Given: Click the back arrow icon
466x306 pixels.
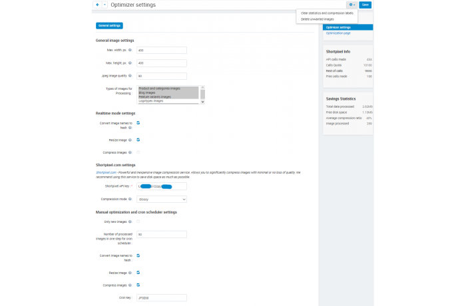Looking at the screenshot, I should pyautogui.click(x=97, y=5).
